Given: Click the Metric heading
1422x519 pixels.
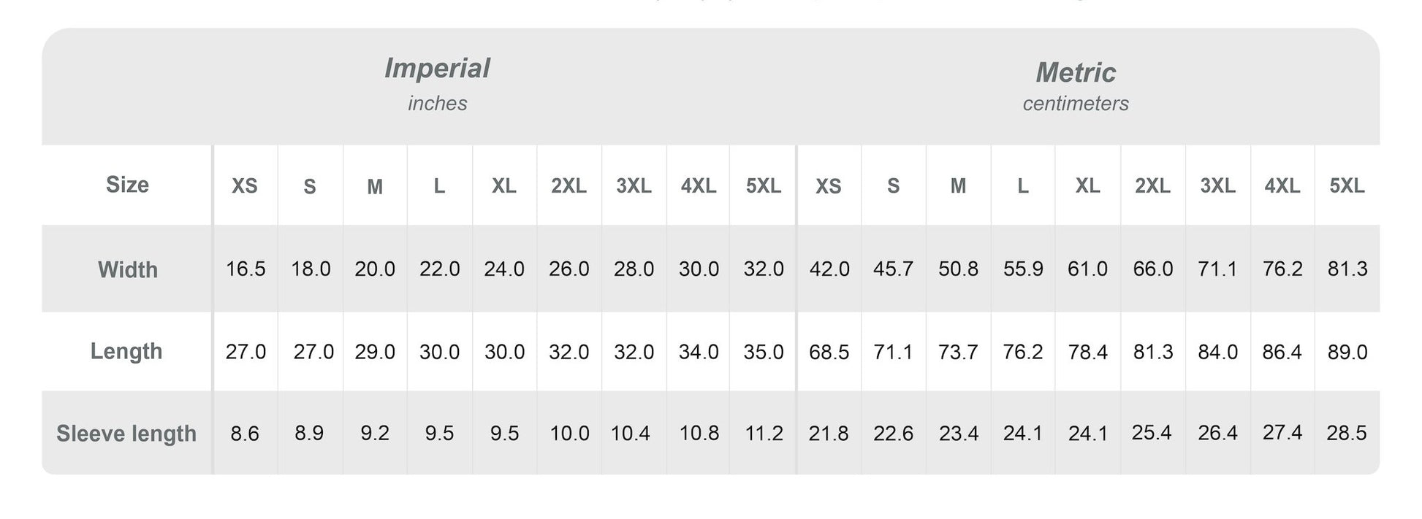Looking at the screenshot, I should (1076, 72).
